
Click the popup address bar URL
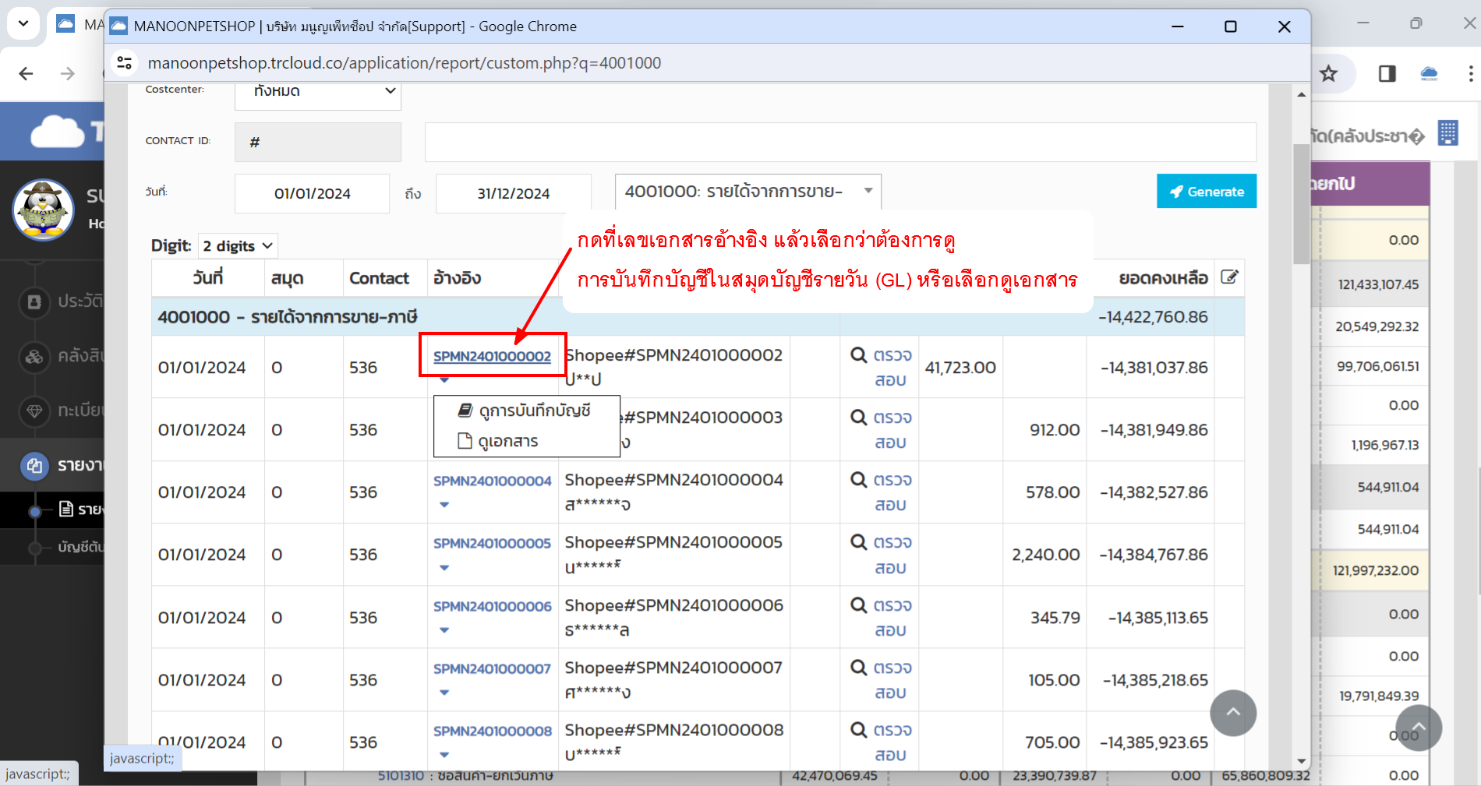coord(405,63)
